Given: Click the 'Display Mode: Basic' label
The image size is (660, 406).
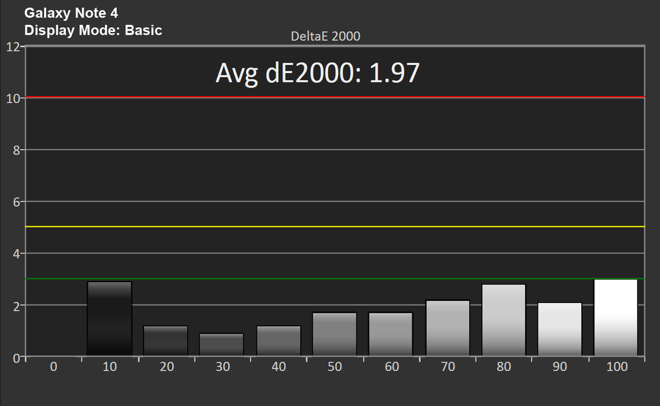Looking at the screenshot, I should point(94,30).
